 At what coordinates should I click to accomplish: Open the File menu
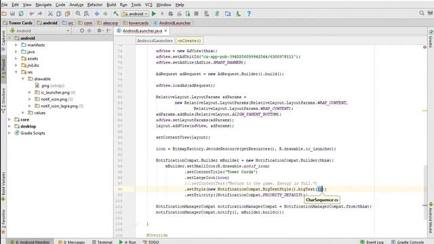point(5,5)
